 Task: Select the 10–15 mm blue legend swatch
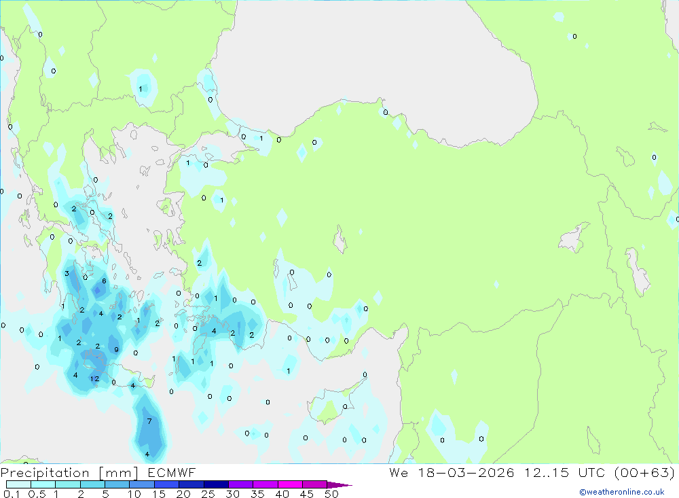142,484
